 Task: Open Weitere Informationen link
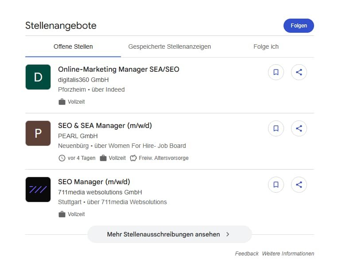point(288,254)
